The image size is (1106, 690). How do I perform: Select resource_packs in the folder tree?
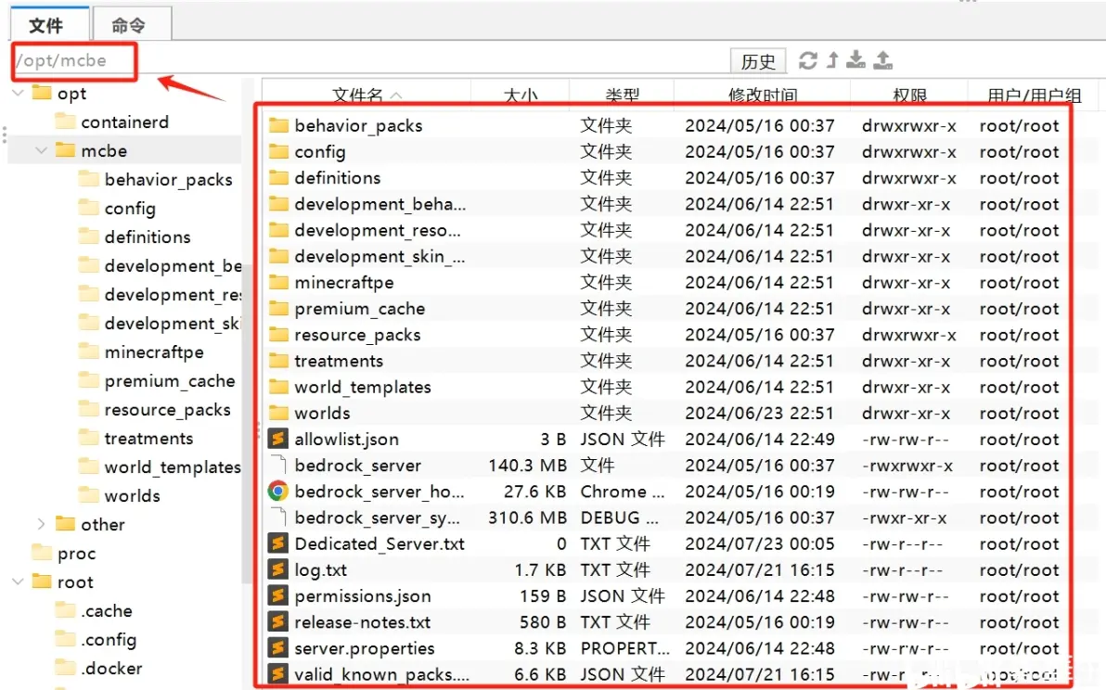pyautogui.click(x=167, y=410)
